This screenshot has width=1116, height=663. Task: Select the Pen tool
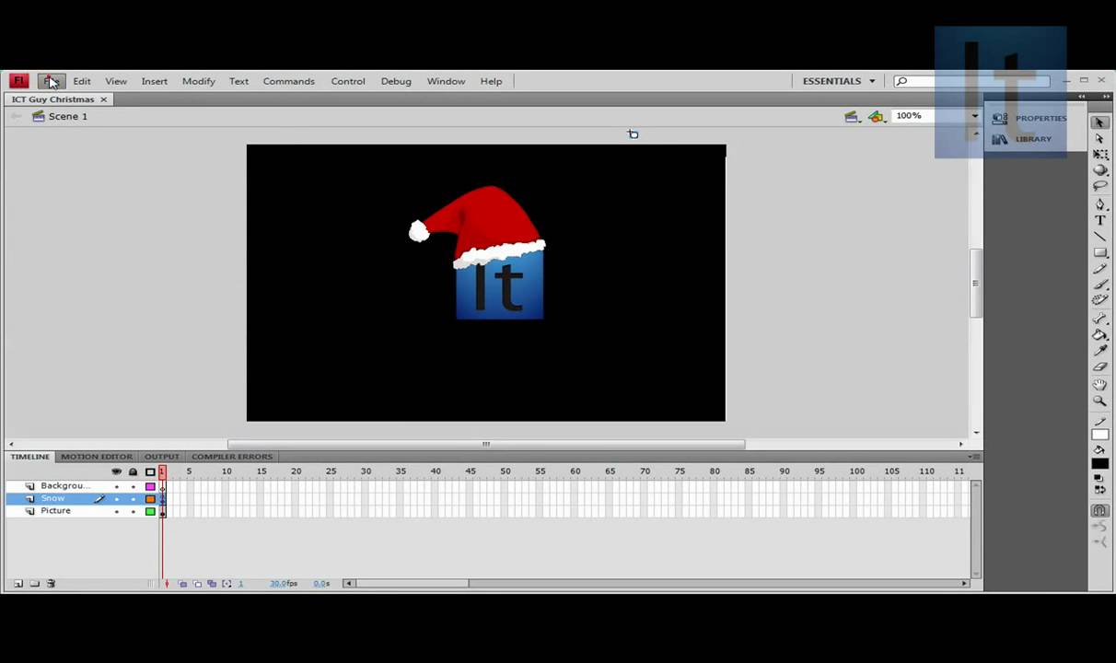(x=1099, y=204)
